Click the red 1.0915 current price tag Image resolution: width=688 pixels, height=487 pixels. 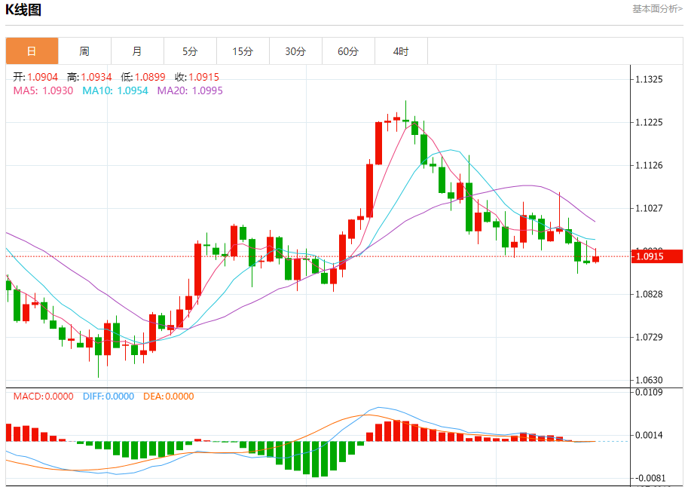pyautogui.click(x=657, y=256)
